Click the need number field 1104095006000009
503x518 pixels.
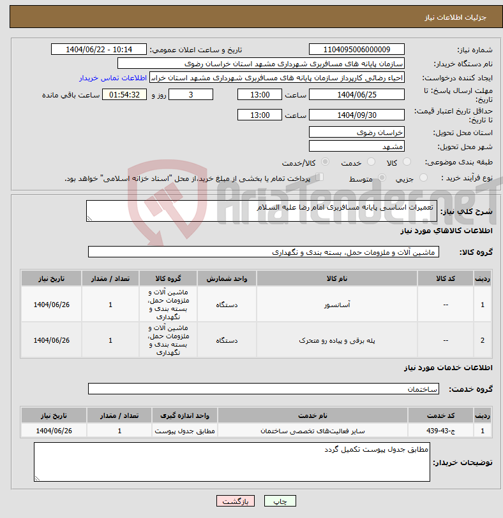[x=356, y=49]
